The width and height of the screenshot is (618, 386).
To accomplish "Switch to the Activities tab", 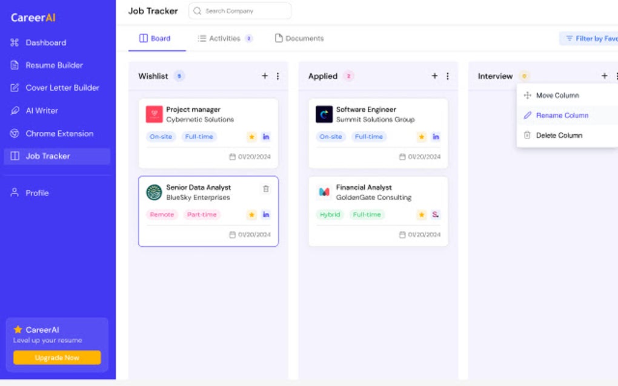I will (225, 38).
